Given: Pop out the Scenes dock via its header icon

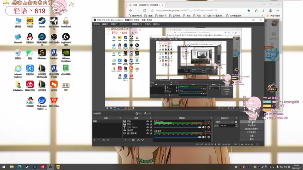Looking at the screenshot, I should click(x=120, y=118).
